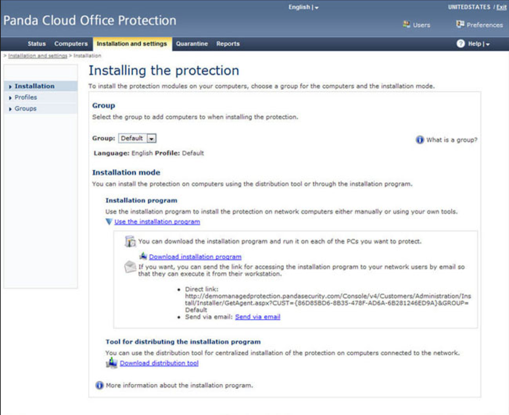Switch to the Reports tab
The width and height of the screenshot is (509, 415).
tap(228, 44)
